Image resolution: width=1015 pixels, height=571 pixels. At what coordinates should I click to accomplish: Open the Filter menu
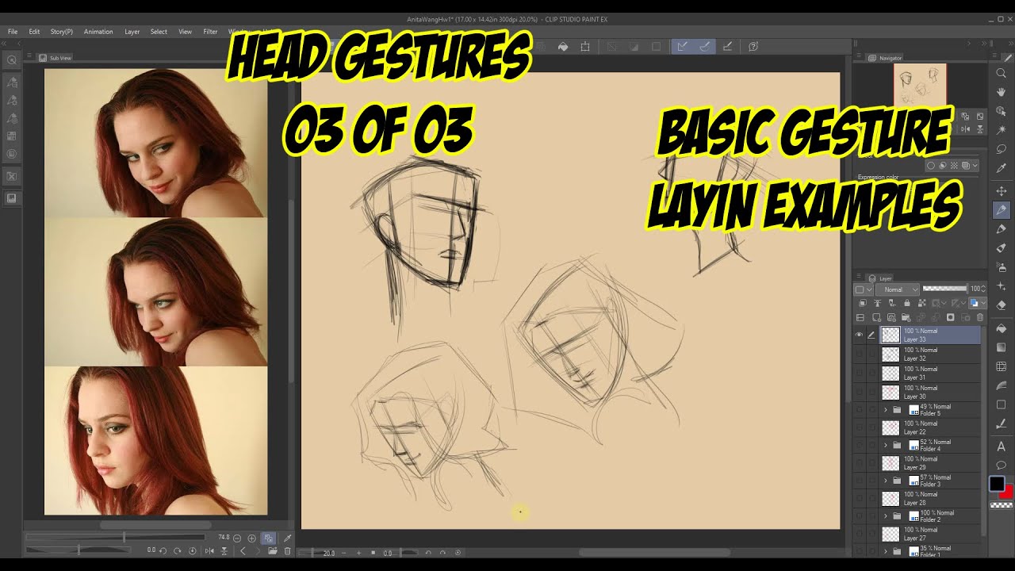coord(210,32)
